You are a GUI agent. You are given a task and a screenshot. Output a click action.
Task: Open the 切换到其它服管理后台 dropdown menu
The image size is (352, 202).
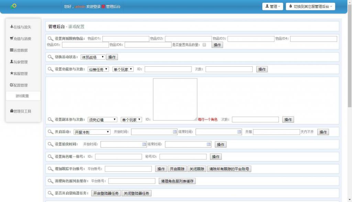pos(310,7)
